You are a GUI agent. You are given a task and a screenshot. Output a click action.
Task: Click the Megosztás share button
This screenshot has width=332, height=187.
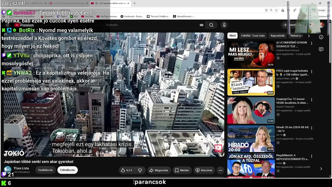[159, 170]
